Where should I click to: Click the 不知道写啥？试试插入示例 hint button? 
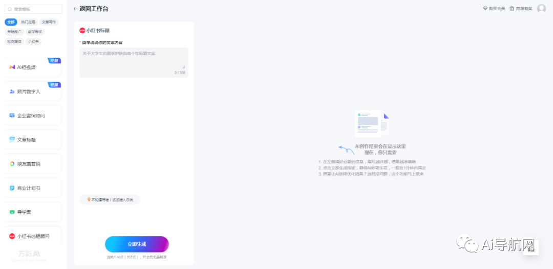pyautogui.click(x=110, y=200)
